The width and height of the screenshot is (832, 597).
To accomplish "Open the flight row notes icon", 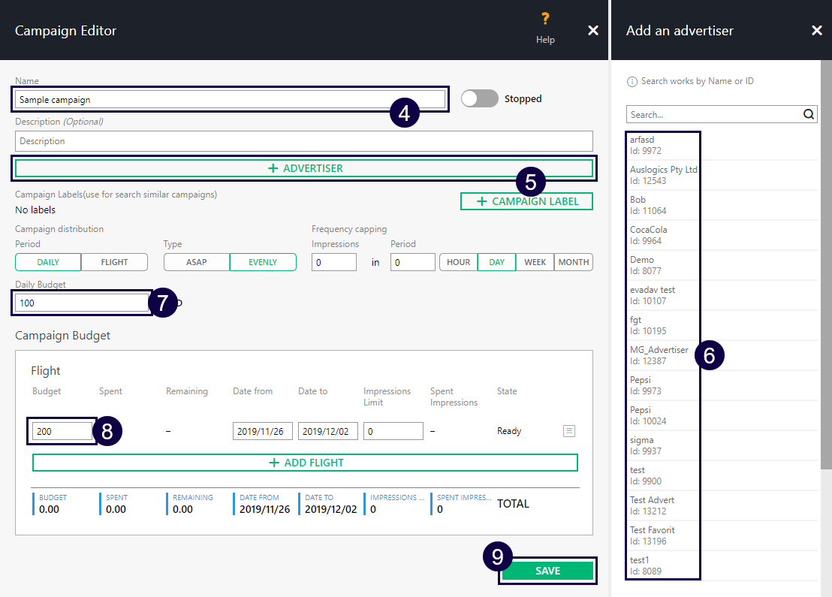I will click(569, 431).
